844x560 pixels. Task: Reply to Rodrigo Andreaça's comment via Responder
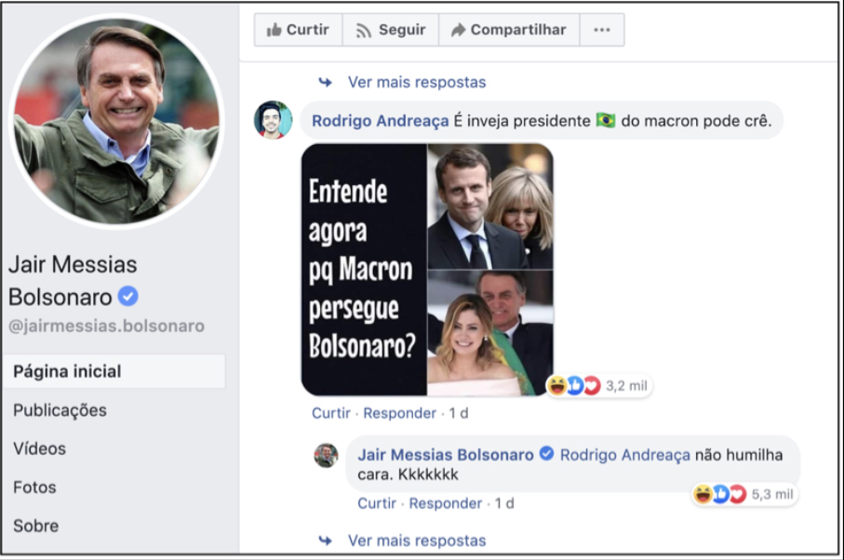399,413
